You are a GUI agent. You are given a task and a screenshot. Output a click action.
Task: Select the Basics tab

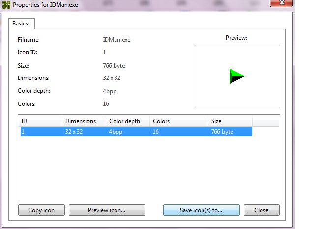click(21, 24)
